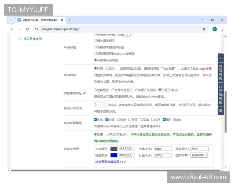Set 自动内链 to 开启
The width and height of the screenshot is (234, 187).
(x=96, y=68)
